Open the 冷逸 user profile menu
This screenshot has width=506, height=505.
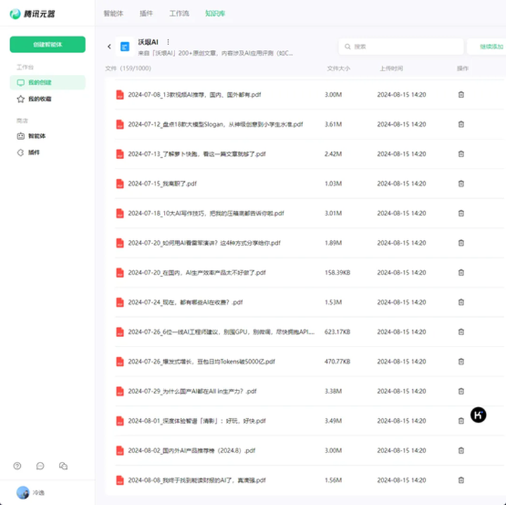32,492
